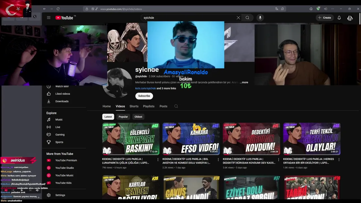Click the aelridus Instagram overlay badge

tap(18, 160)
